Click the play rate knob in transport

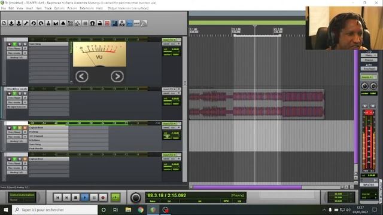[x=136, y=198]
